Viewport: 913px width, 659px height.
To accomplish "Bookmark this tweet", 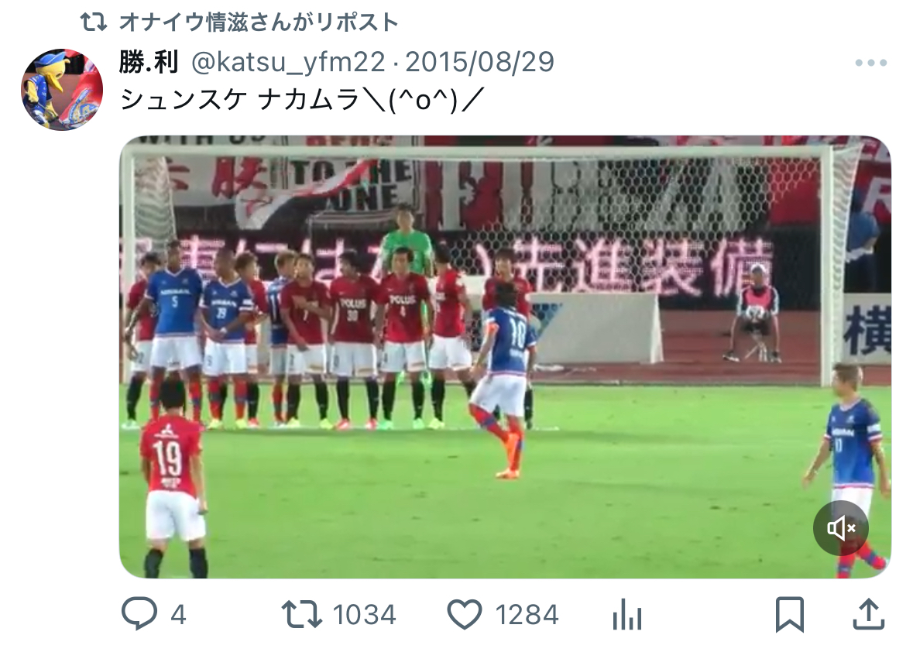I will point(790,614).
